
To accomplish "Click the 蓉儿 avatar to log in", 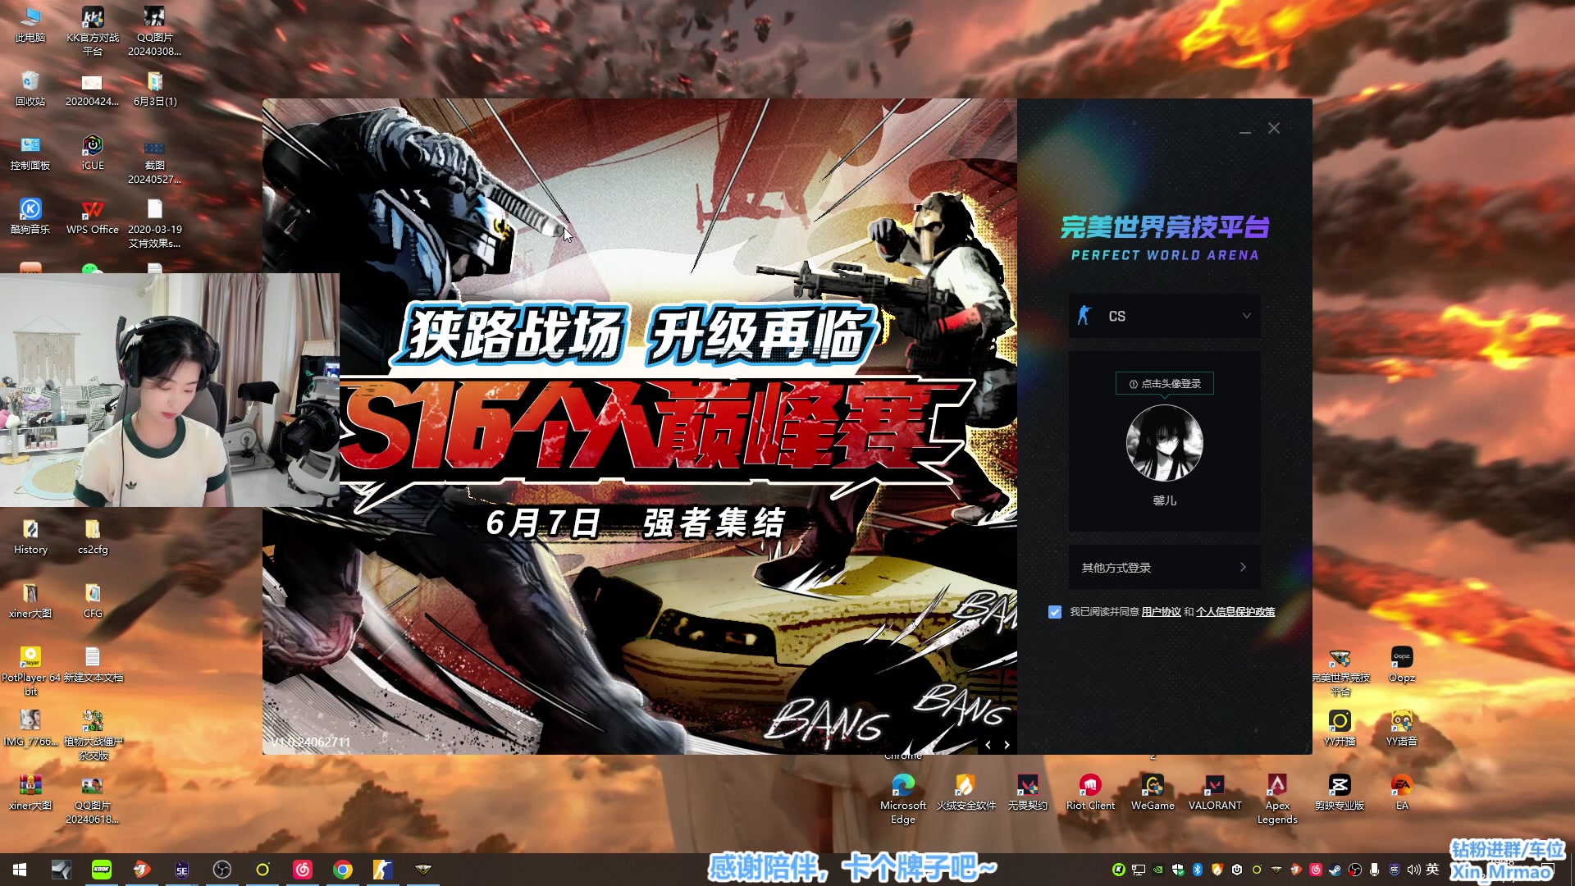I will [x=1164, y=443].
